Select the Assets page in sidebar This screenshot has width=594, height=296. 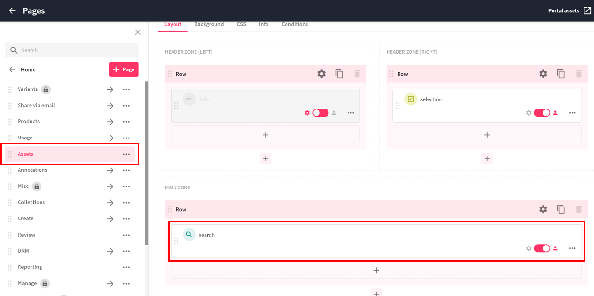point(70,154)
